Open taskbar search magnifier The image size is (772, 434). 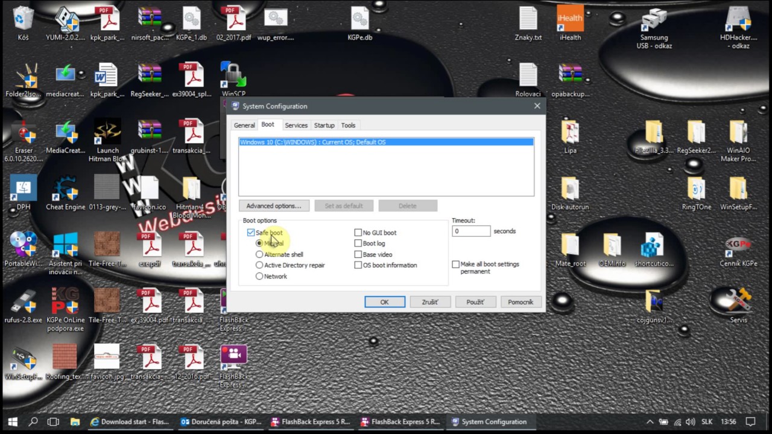point(34,422)
